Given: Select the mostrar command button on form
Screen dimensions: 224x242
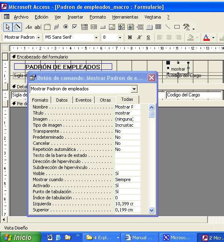Looking at the screenshot, I should 178,68.
